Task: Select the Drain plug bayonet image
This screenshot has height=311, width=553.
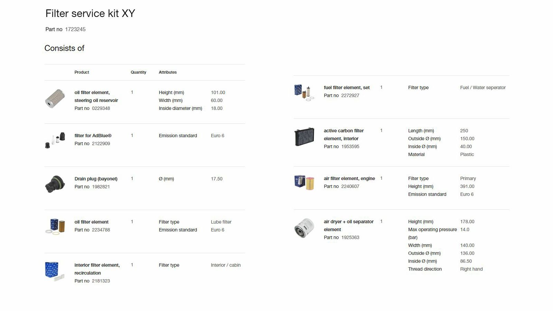Action: click(x=55, y=184)
